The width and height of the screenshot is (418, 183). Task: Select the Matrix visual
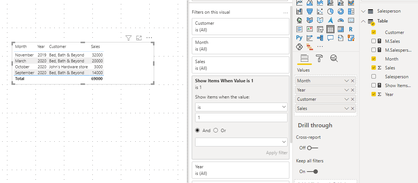tap(341, 29)
